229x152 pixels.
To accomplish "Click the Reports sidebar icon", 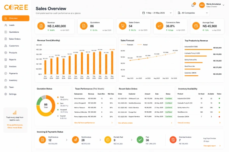I will point(6,59).
